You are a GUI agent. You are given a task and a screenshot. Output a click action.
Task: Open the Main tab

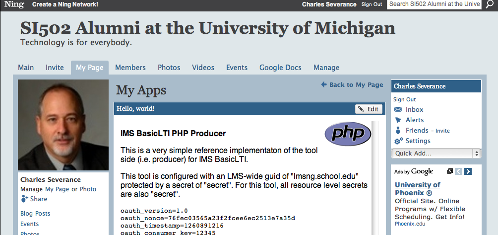tap(26, 68)
